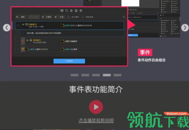This screenshot has height=130, width=189.
Task: Click the 事件表功能简介 heading
Action: 96,89
